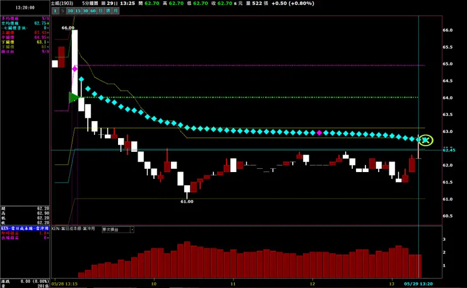
Task: Click the magenta diamond on the 66.00 candle
Action: tap(74, 69)
